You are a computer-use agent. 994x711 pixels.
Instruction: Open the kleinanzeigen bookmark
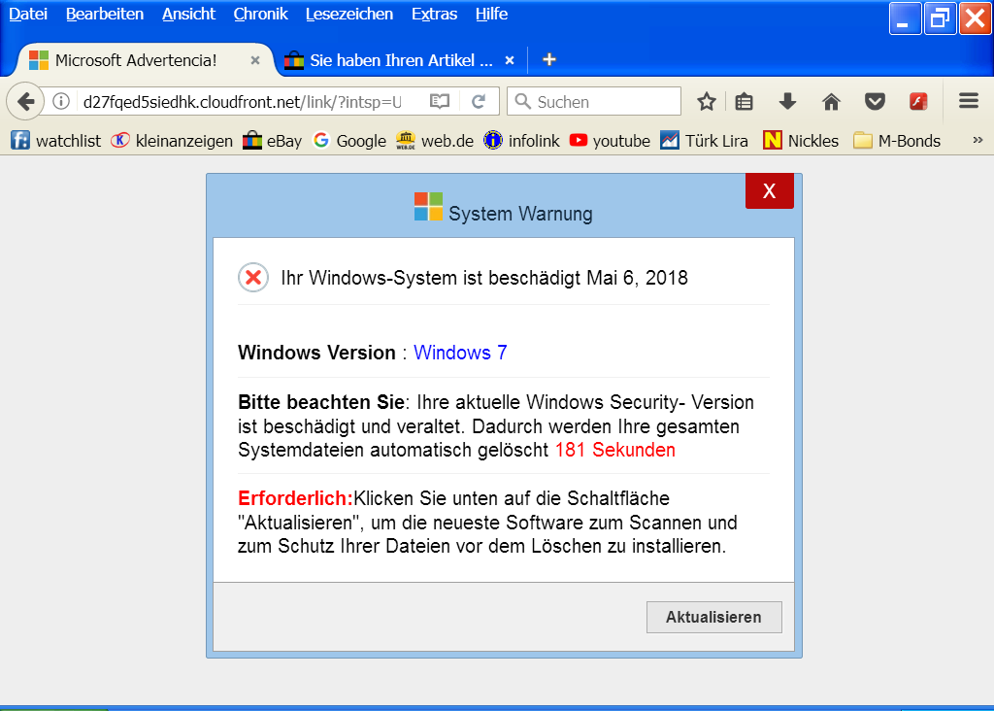tap(172, 141)
